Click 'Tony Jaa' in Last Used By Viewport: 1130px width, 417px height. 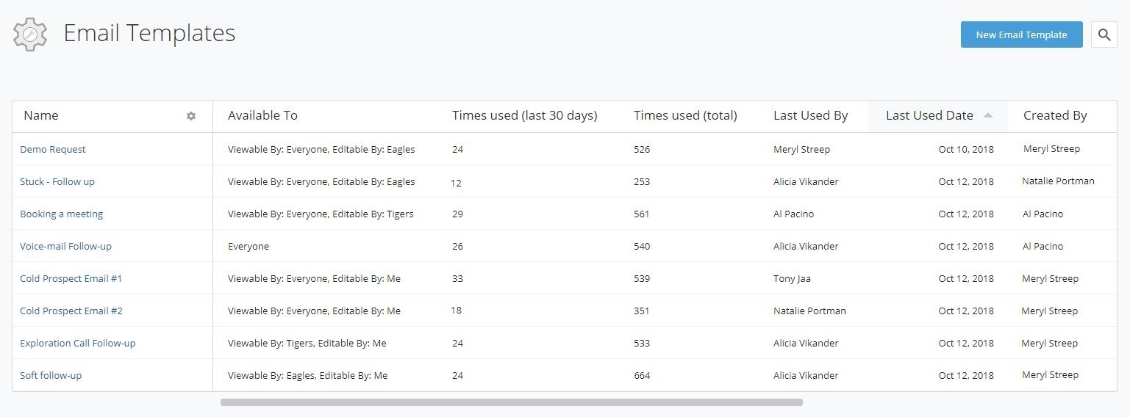tap(792, 278)
